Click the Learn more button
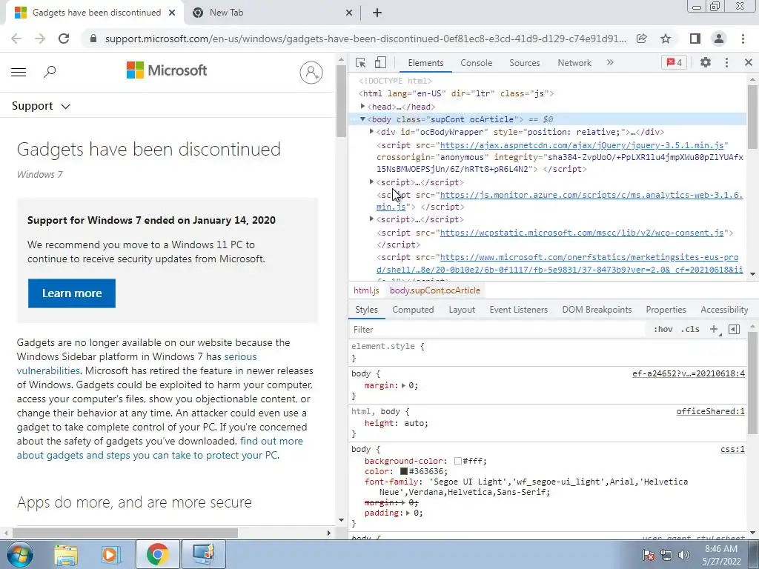This screenshot has height=569, width=759. point(72,293)
